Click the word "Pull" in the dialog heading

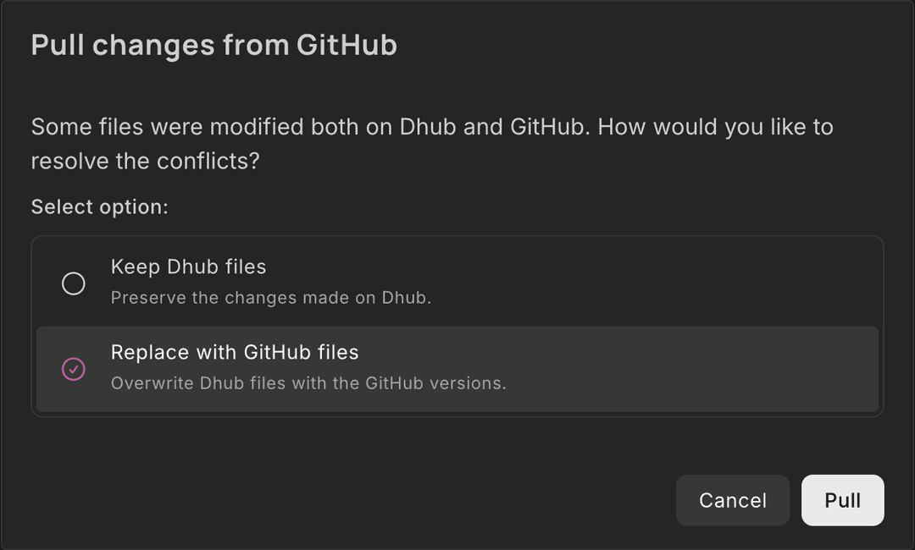58,45
